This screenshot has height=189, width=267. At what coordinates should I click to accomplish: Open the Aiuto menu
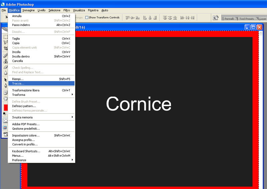click(x=105, y=10)
